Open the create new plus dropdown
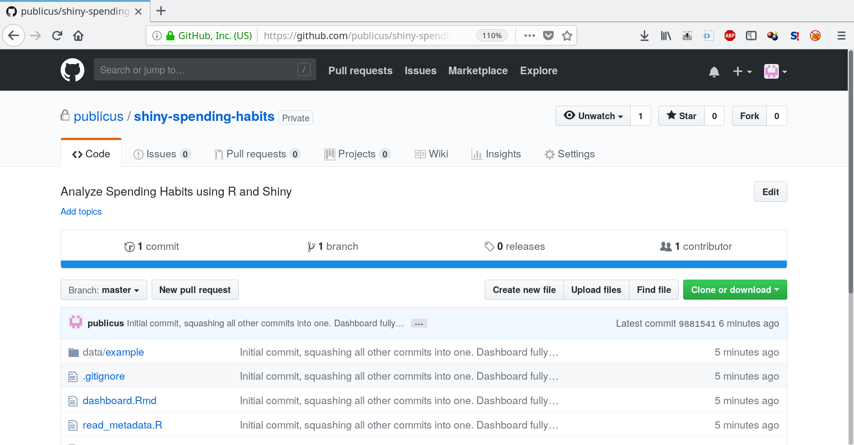 [742, 72]
